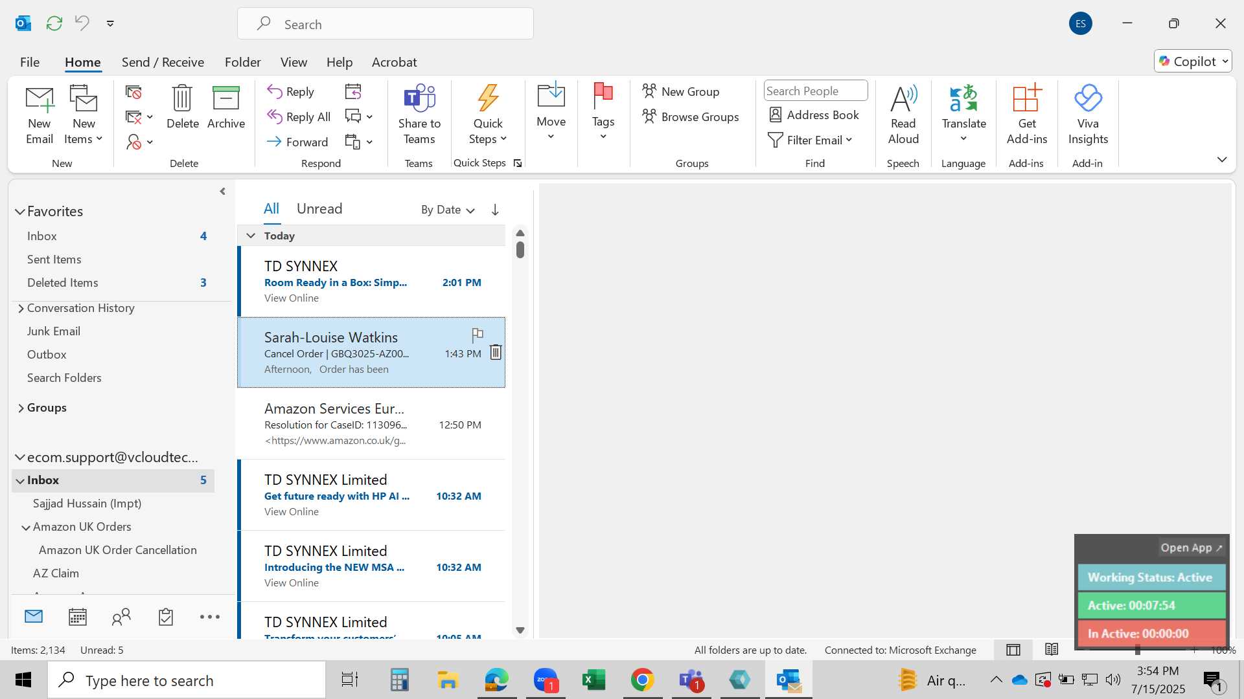This screenshot has width=1244, height=699.
Task: Click the Ignore conversation icon
Action: [133, 93]
